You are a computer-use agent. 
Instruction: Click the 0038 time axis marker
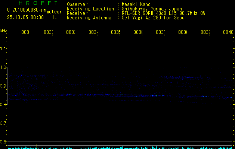coord(183,32)
